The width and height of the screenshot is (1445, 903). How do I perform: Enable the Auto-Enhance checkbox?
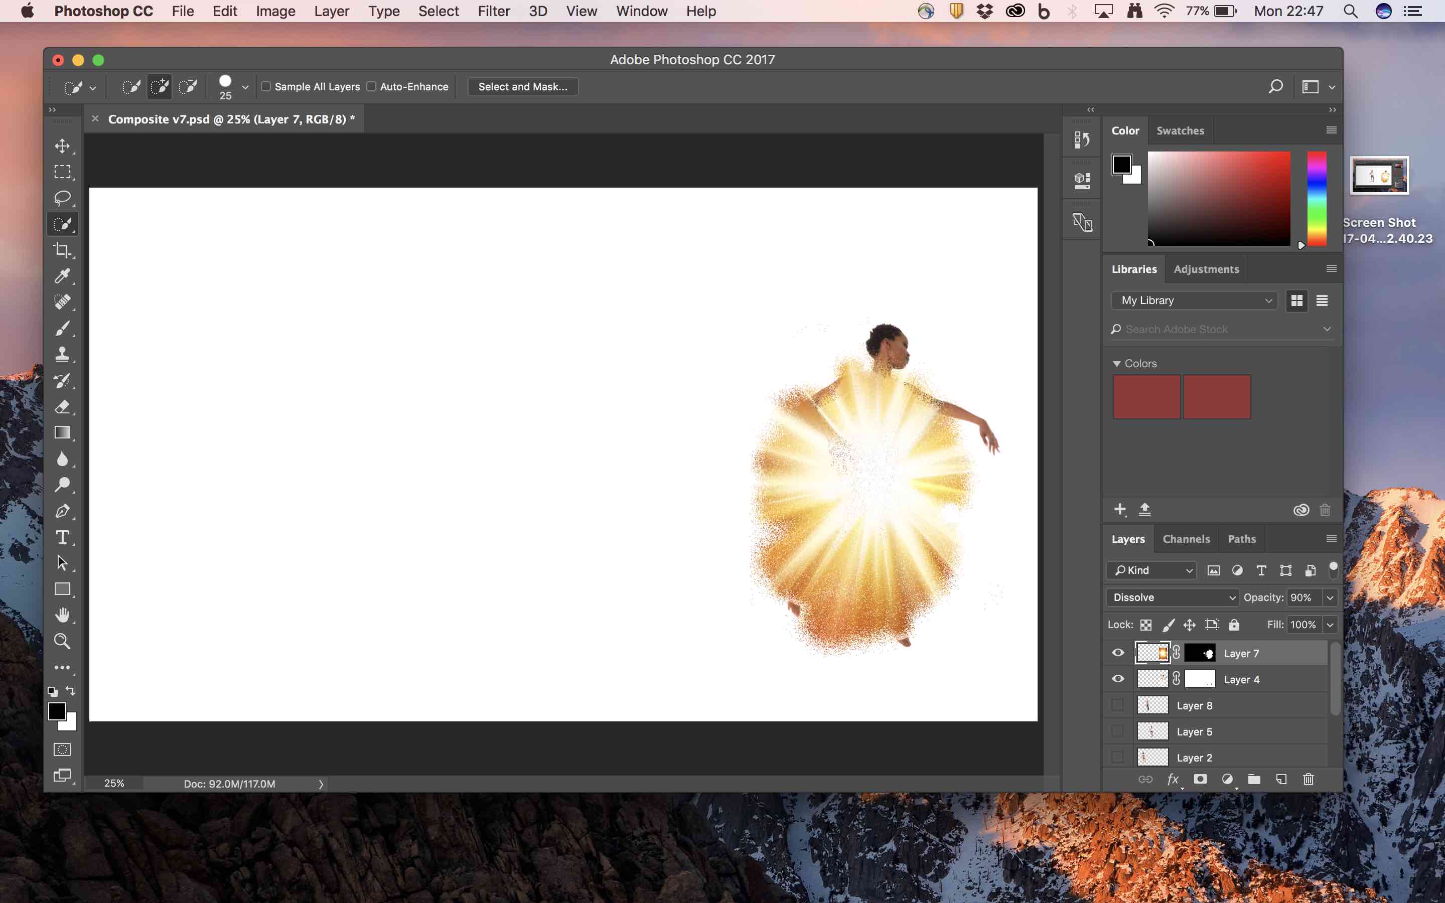[372, 86]
